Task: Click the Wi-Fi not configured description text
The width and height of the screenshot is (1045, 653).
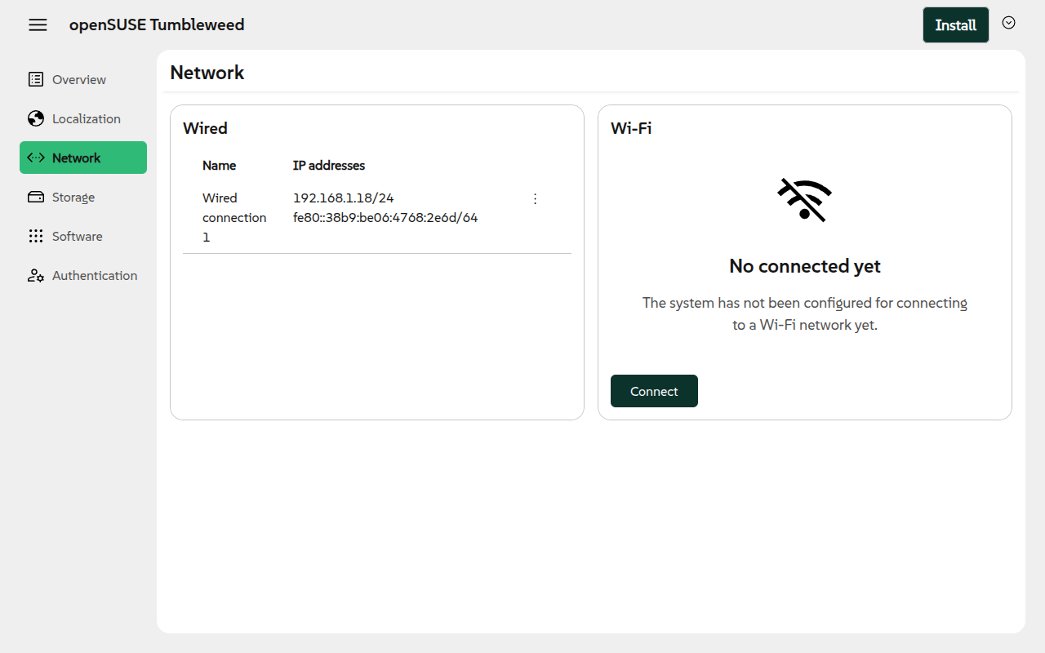Action: (x=805, y=313)
